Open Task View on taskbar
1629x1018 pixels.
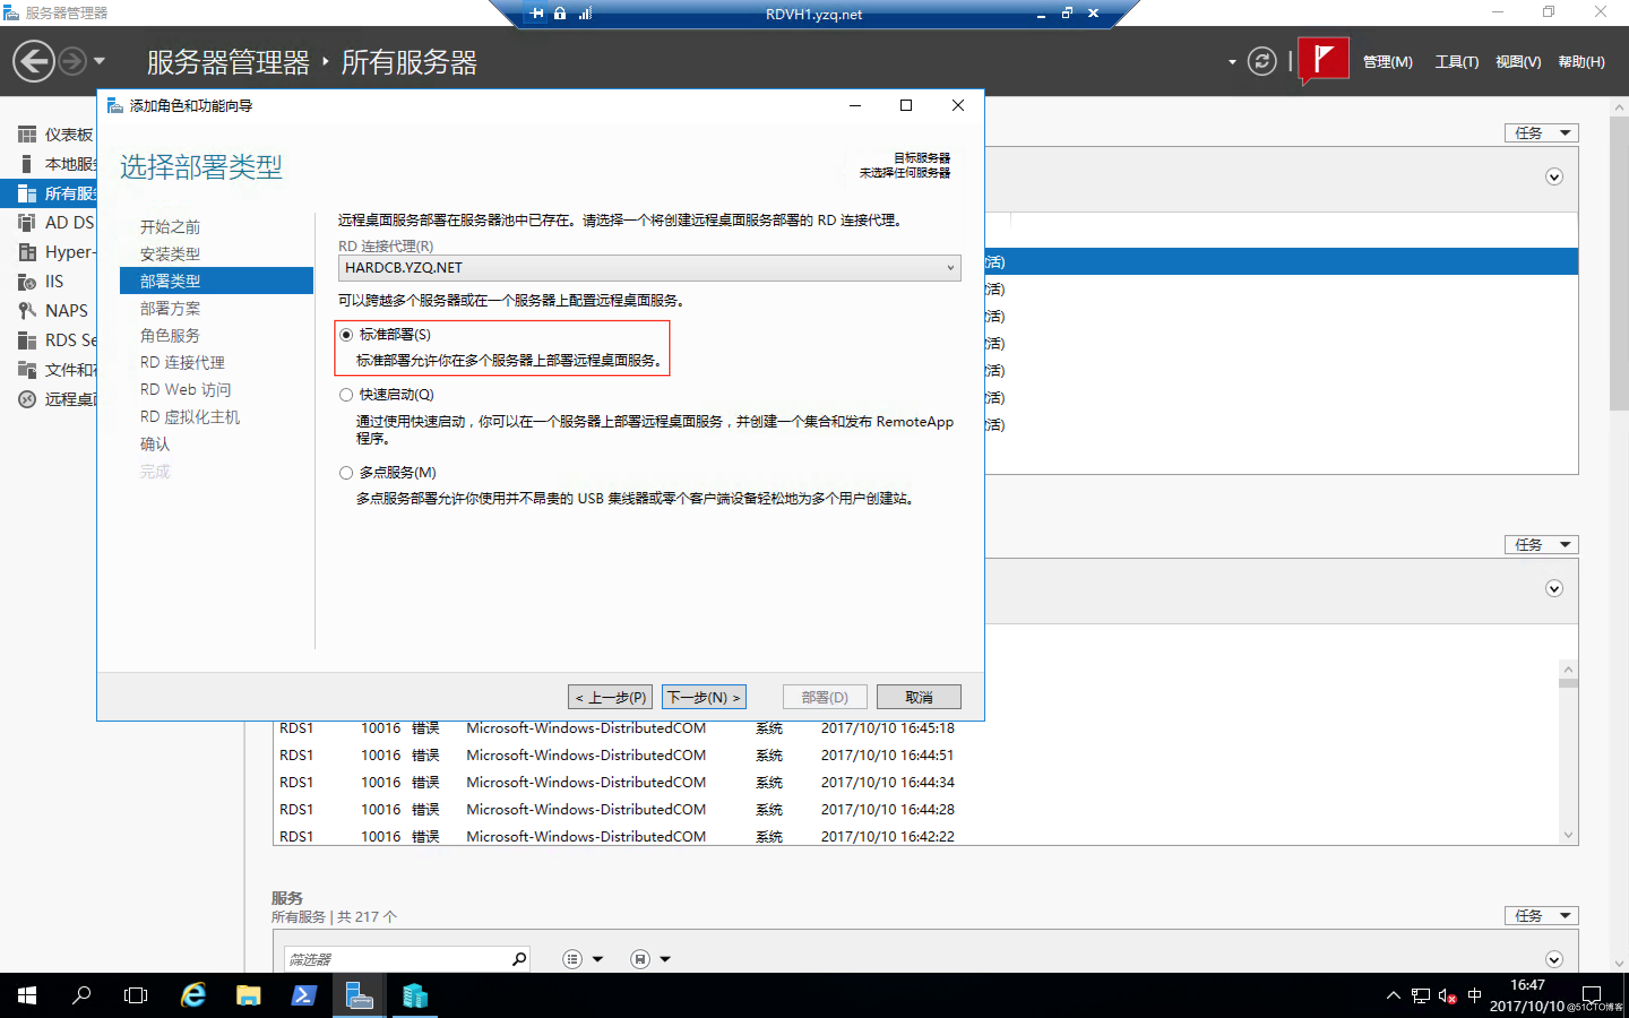pyautogui.click(x=135, y=995)
